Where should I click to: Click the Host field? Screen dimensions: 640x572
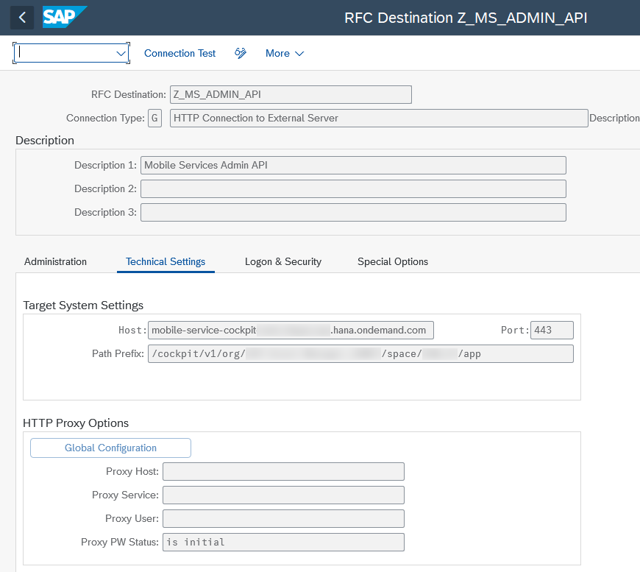(291, 330)
